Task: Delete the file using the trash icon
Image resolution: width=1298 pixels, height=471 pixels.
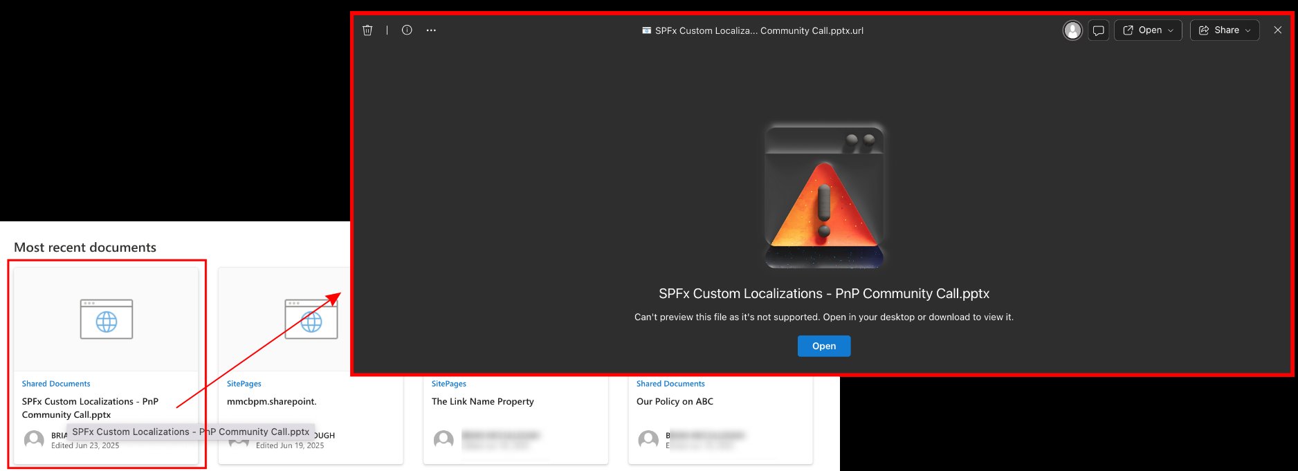Action: (x=367, y=30)
